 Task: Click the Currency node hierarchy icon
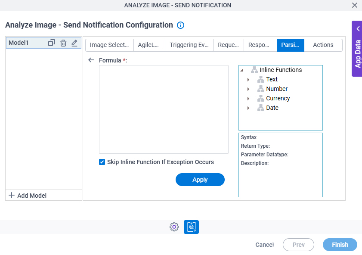[261, 98]
